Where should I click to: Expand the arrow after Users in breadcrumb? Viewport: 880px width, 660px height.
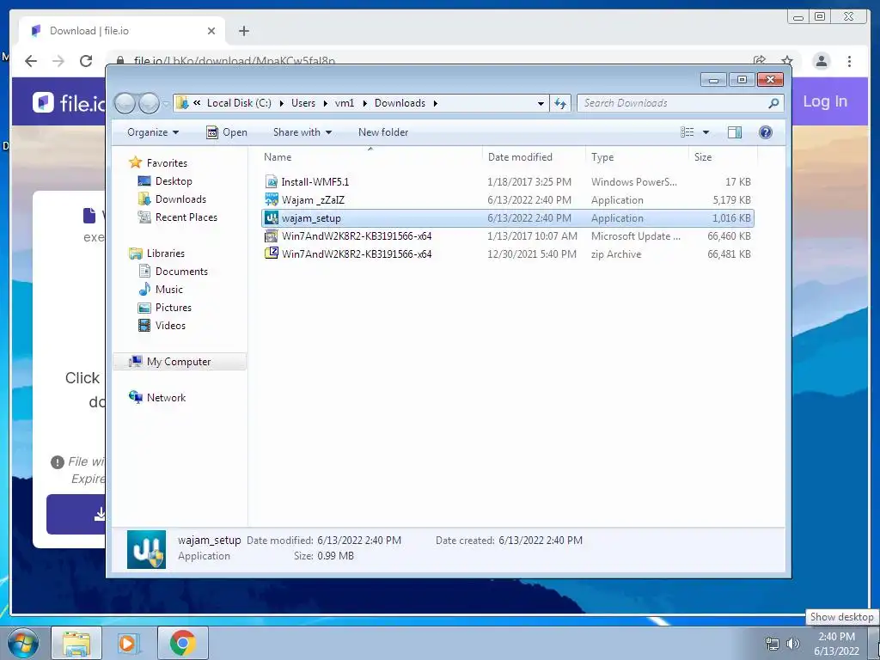[325, 103]
